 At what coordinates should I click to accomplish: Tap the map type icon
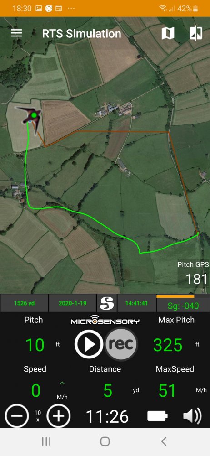click(x=168, y=33)
